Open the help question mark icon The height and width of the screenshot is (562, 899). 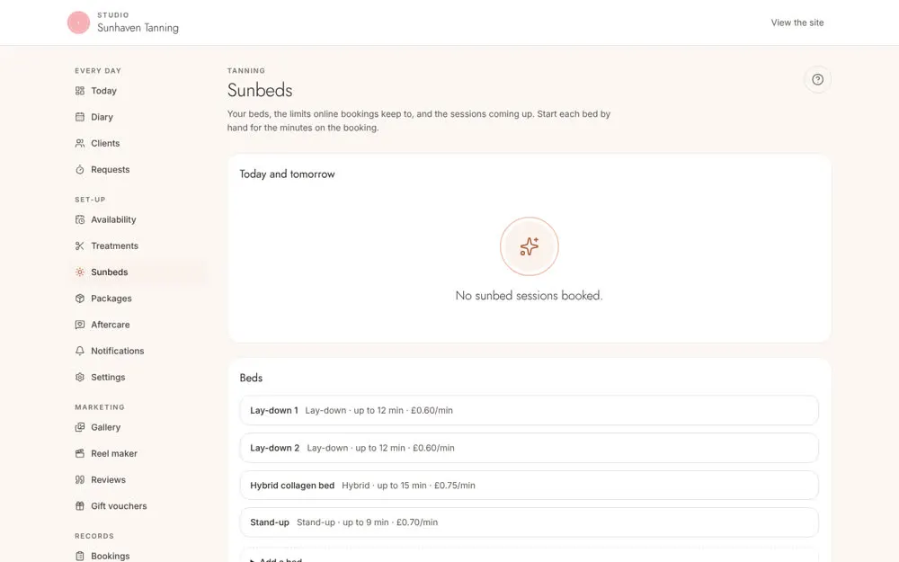(817, 80)
